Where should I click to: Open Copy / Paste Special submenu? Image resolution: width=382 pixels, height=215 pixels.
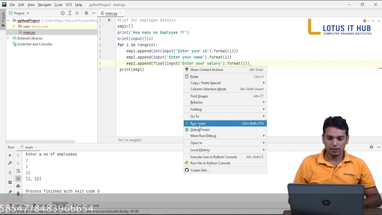pos(225,83)
